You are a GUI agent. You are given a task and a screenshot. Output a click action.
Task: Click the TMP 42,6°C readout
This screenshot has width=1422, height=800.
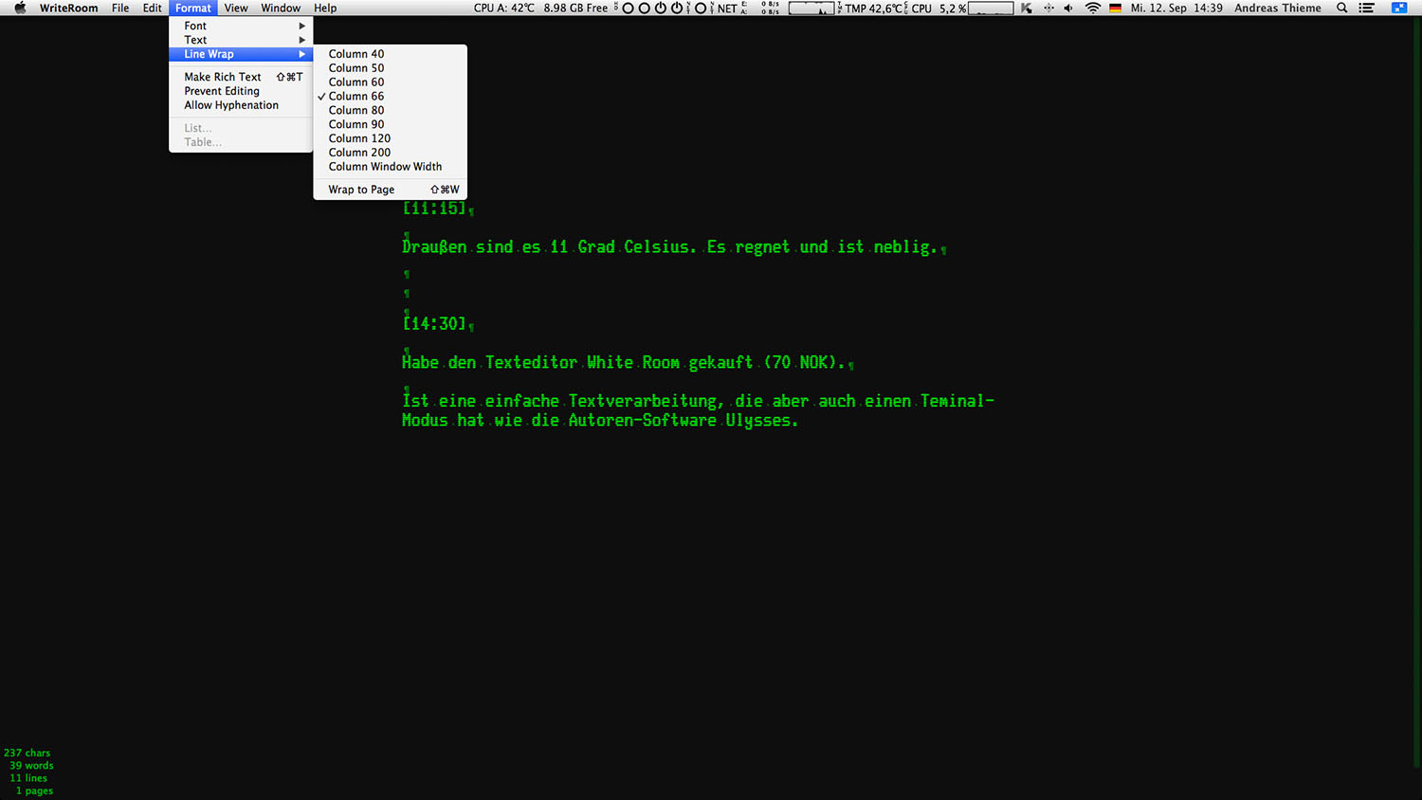tap(873, 8)
